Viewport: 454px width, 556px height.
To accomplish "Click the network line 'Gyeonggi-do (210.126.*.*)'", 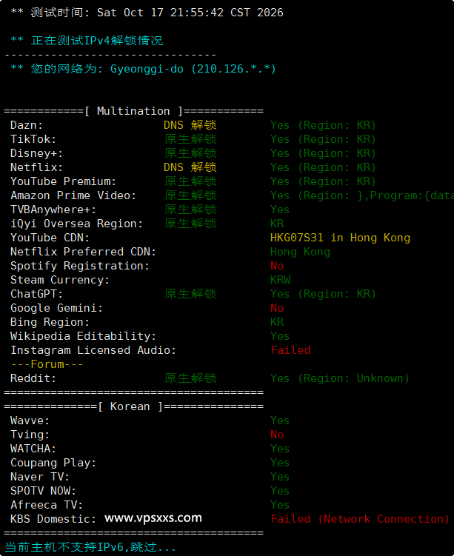I will click(193, 69).
